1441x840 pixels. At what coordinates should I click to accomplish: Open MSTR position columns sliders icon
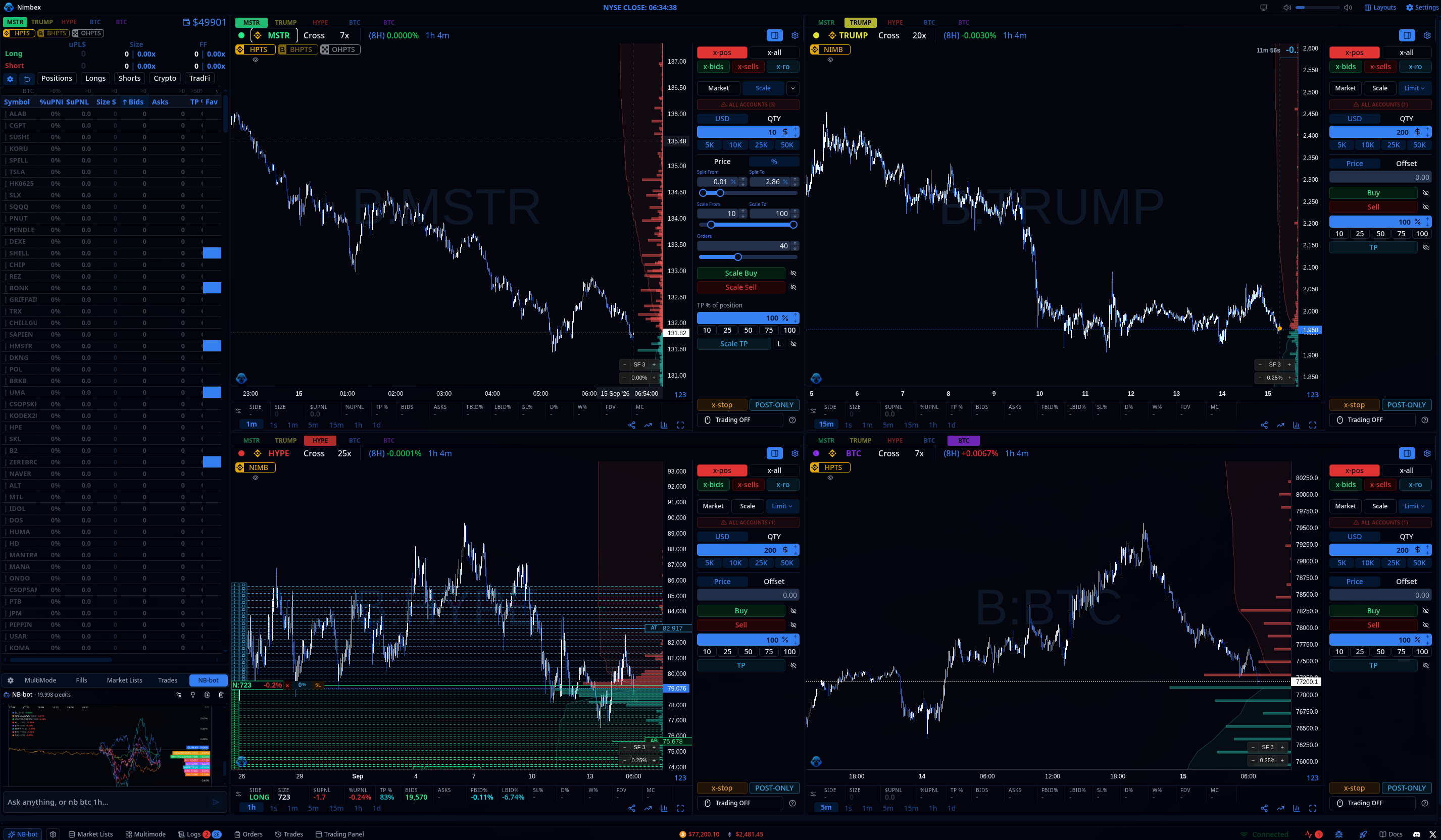click(238, 410)
